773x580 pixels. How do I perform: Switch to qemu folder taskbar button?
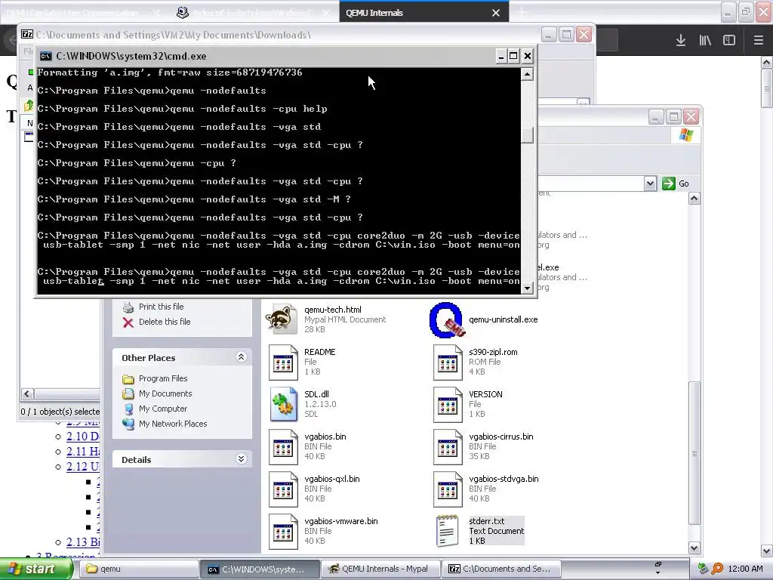(x=140, y=569)
